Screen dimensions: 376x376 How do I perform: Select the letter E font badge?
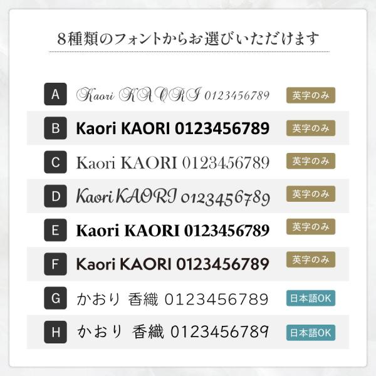(x=56, y=230)
